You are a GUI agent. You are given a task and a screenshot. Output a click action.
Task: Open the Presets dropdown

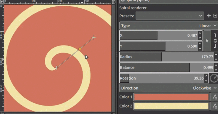click(170, 16)
